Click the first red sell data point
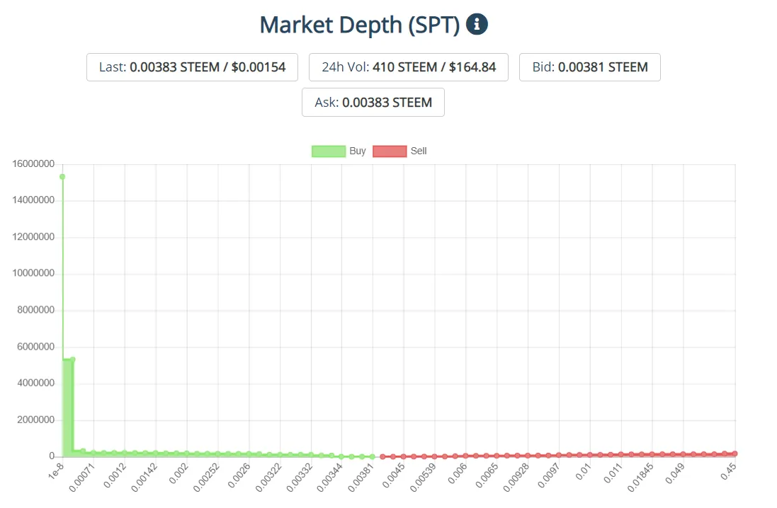The width and height of the screenshot is (777, 508). coord(382,456)
